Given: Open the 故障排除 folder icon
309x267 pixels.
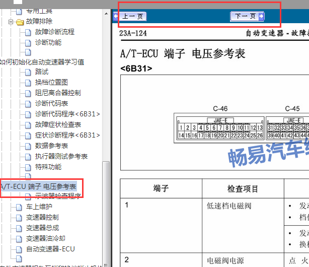Looking at the screenshot, I should (x=20, y=22).
